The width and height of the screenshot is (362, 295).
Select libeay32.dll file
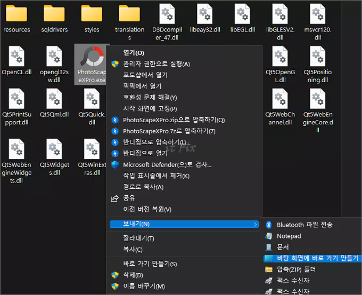pos(205,19)
